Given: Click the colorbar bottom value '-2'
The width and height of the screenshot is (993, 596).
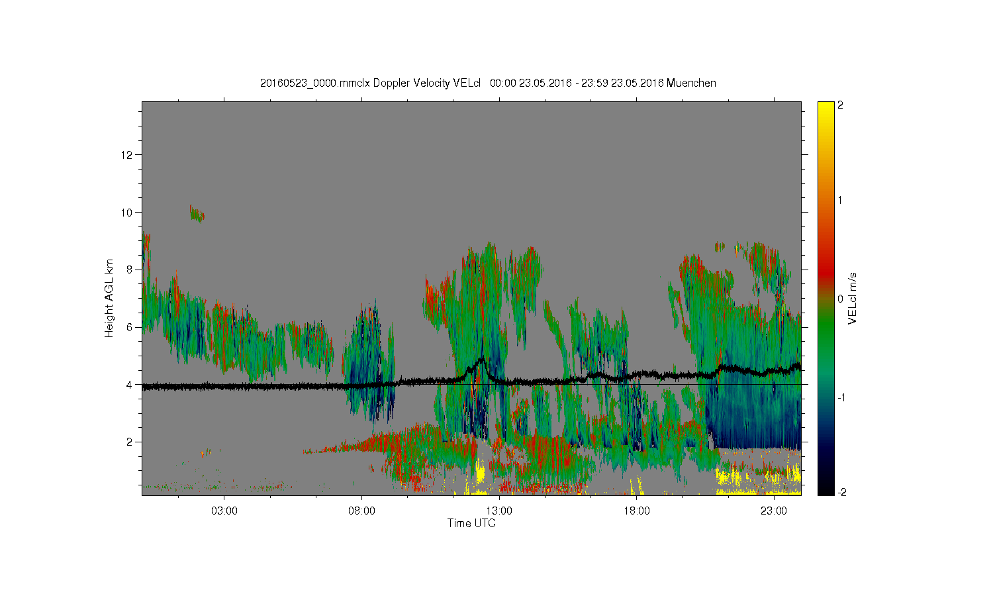Looking at the screenshot, I should coord(841,492).
